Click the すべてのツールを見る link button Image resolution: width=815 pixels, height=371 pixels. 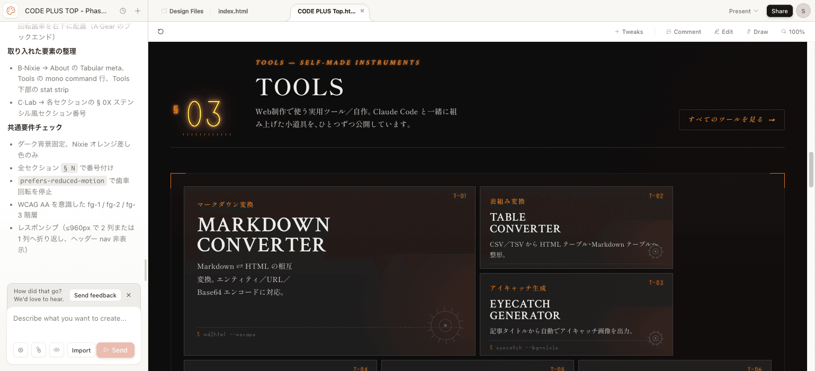coord(731,120)
